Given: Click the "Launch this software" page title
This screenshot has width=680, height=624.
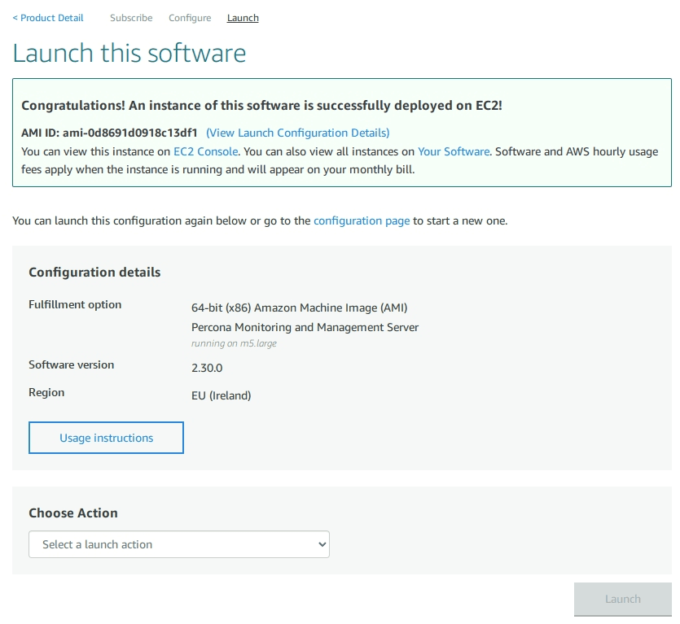Looking at the screenshot, I should click(x=129, y=53).
